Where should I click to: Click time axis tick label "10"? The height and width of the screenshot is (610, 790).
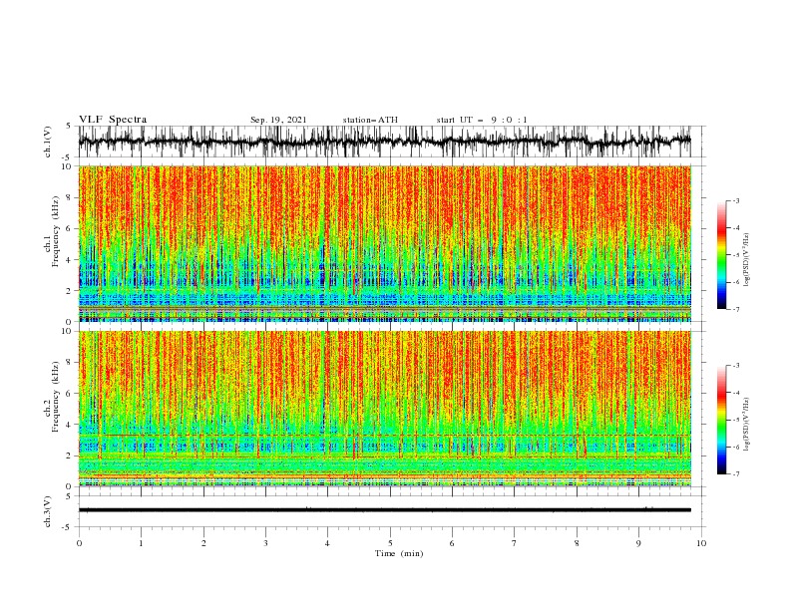tap(701, 543)
